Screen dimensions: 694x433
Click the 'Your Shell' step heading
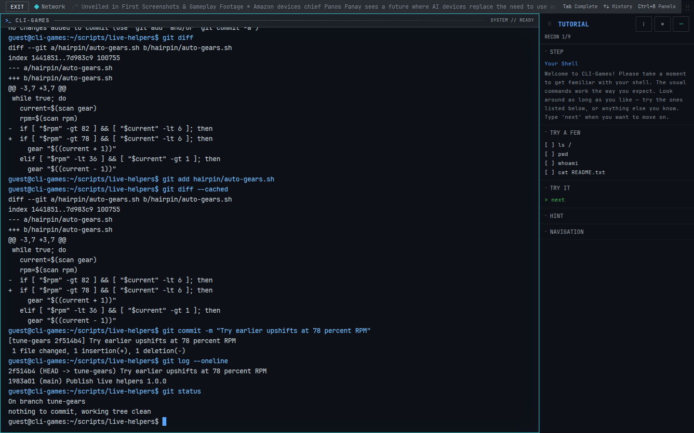pos(561,64)
